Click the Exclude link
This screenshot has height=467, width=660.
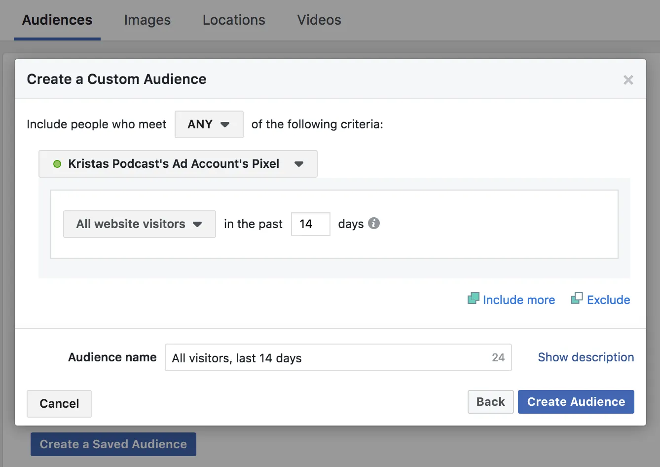(609, 300)
